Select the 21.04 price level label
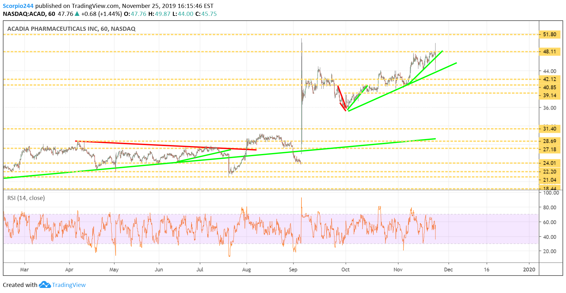566x293 pixels. [549, 180]
